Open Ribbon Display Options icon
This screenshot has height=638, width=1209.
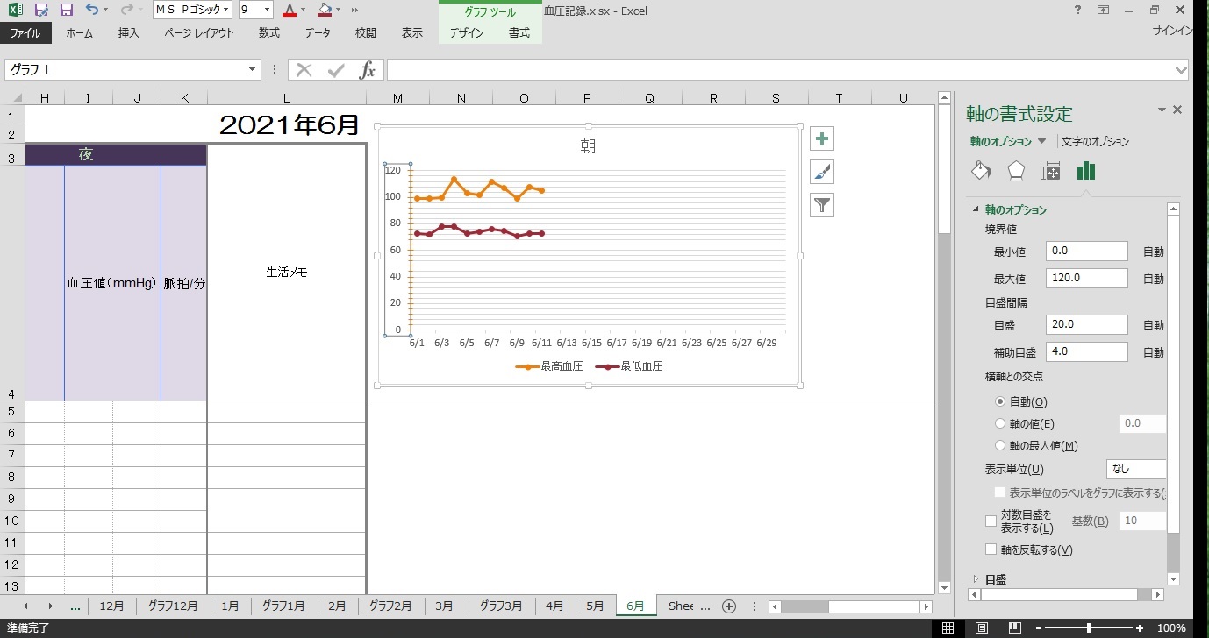pos(1103,10)
